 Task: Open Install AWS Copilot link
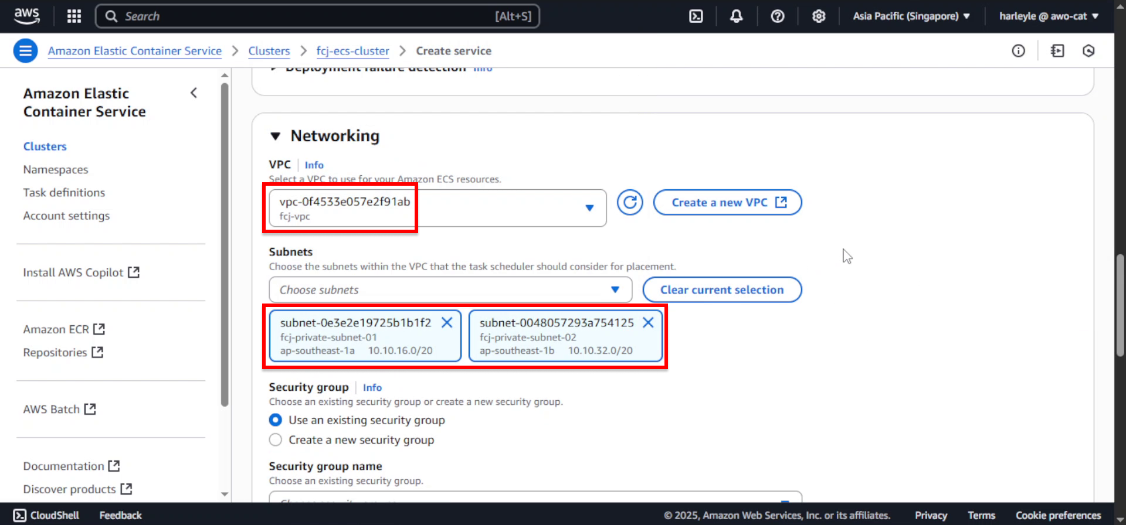pos(82,272)
